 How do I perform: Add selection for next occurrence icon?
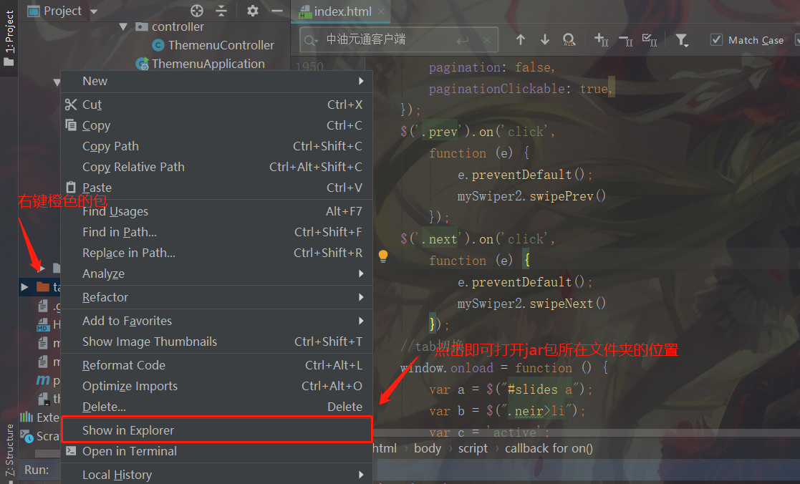click(601, 40)
